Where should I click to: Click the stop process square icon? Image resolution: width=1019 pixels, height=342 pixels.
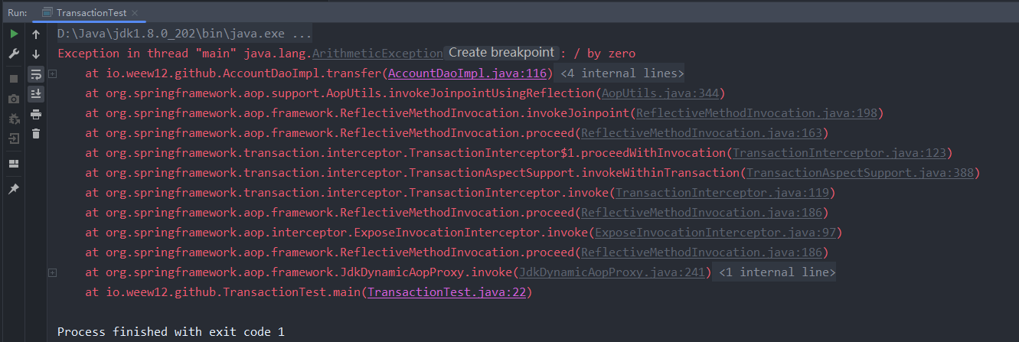pyautogui.click(x=13, y=79)
